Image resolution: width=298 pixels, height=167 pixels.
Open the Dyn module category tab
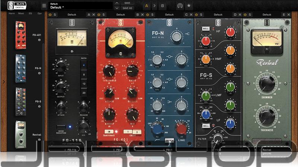[x=39, y=13]
